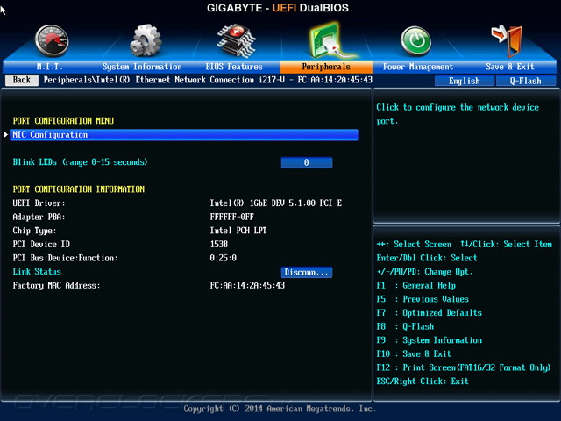Launch the Q-Flash utility button
The image size is (561, 421).
pyautogui.click(x=526, y=81)
